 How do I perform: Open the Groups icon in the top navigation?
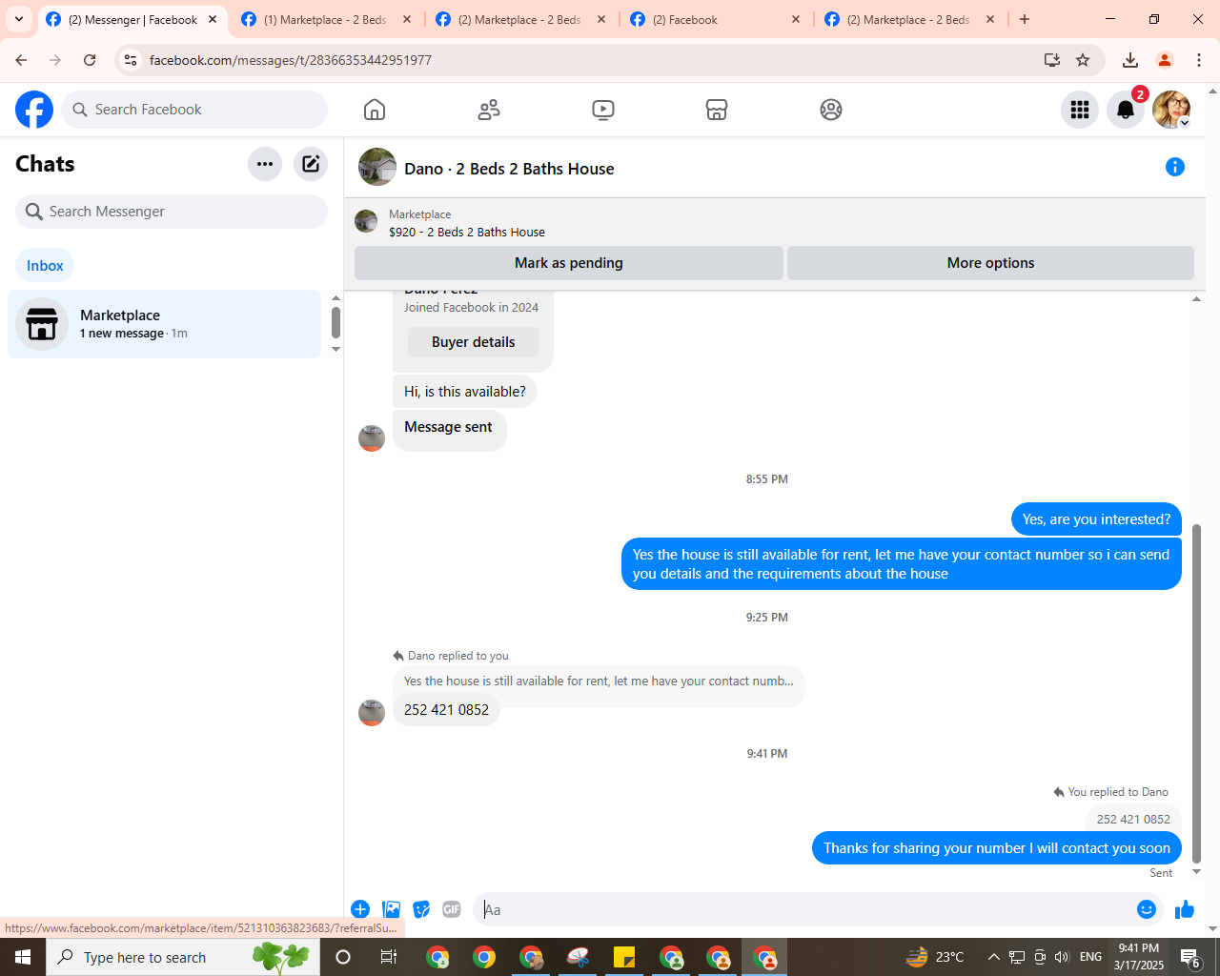(831, 110)
